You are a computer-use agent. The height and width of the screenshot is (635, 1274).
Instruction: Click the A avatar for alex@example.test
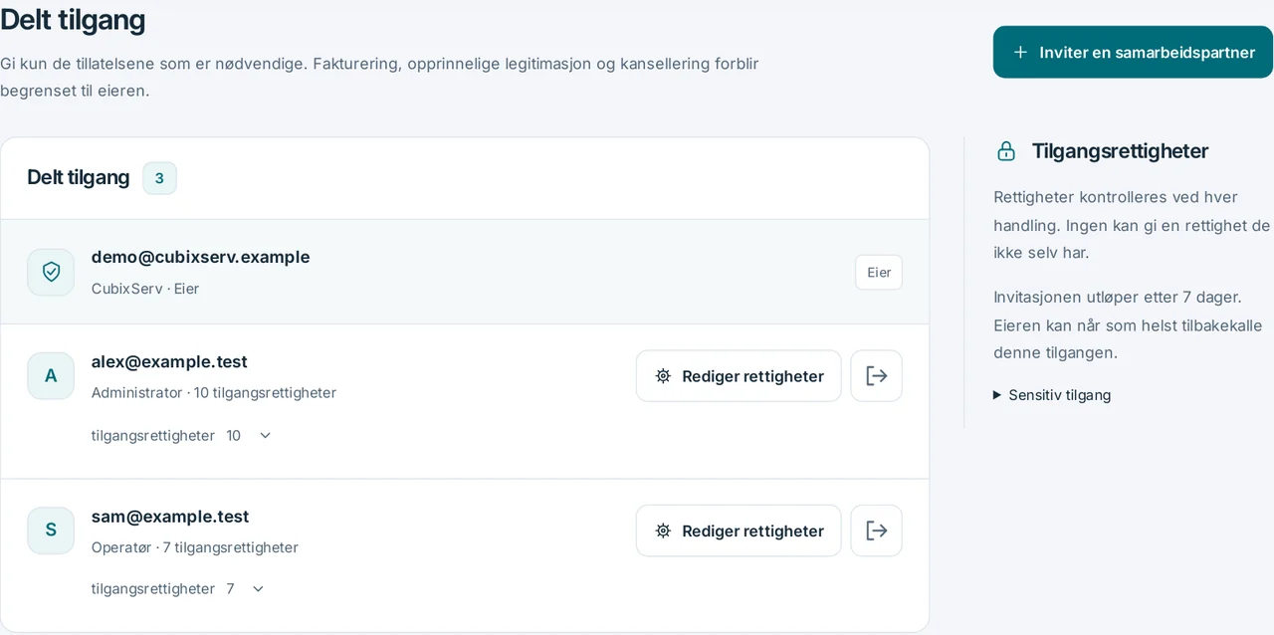click(51, 375)
